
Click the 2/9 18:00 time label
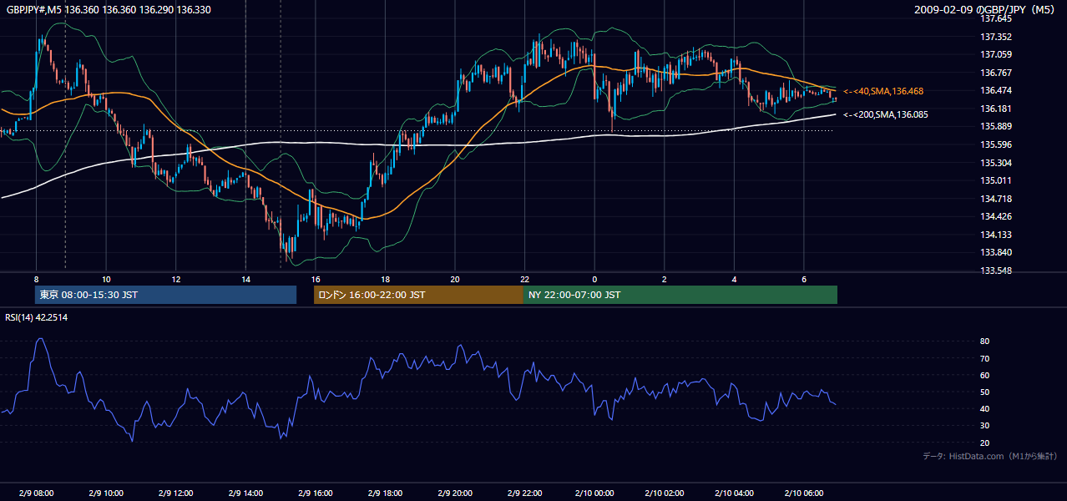[x=385, y=493]
